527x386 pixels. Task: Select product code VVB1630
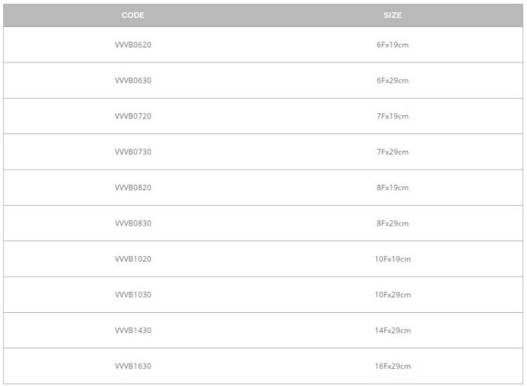[x=133, y=366]
